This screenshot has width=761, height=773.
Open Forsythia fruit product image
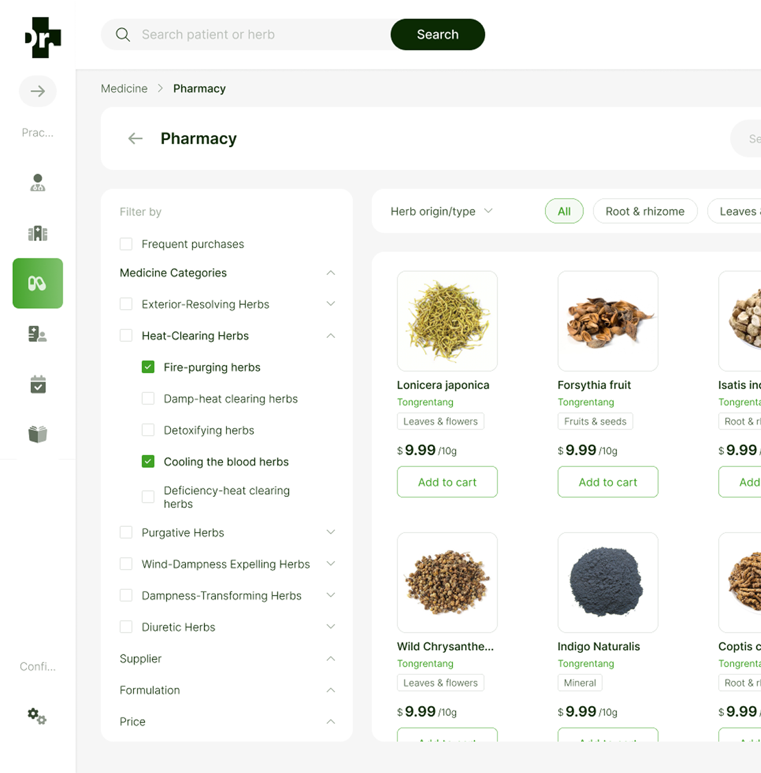(608, 321)
